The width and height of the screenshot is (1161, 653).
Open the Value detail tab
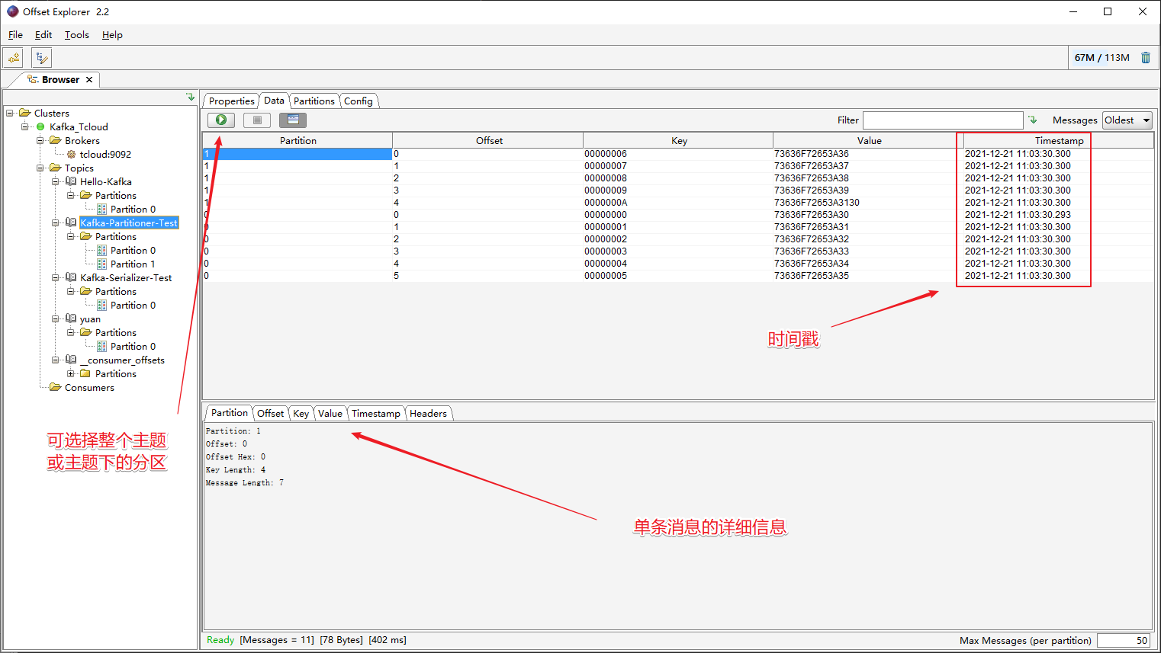[x=330, y=413]
